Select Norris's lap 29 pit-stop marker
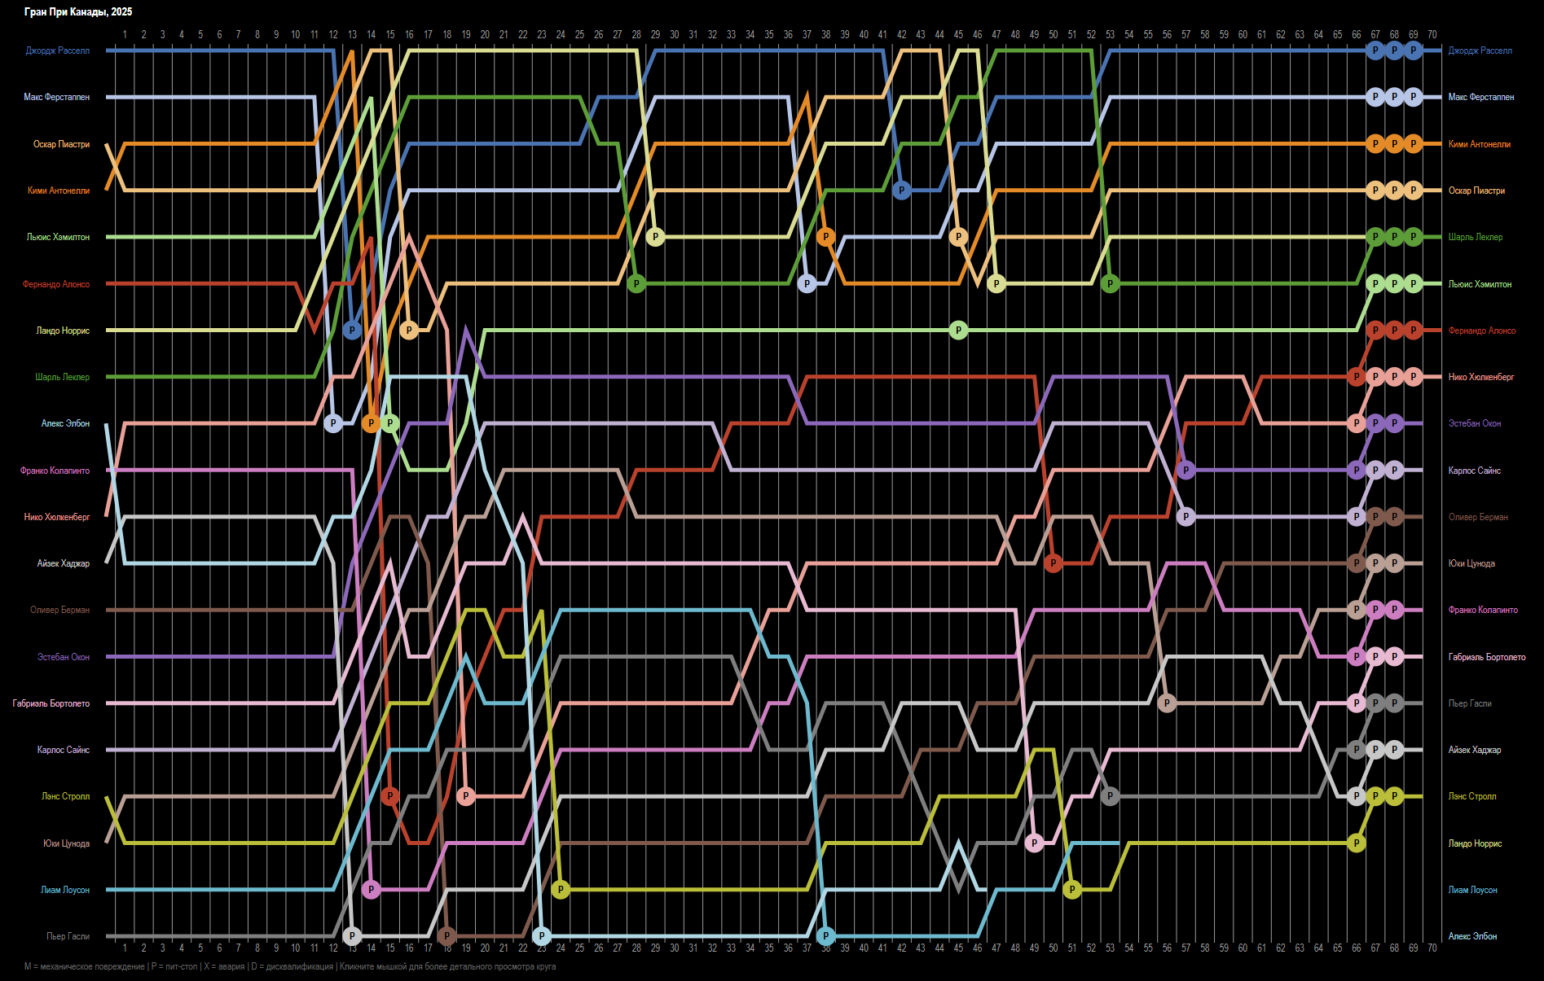This screenshot has width=1544, height=981. (655, 237)
